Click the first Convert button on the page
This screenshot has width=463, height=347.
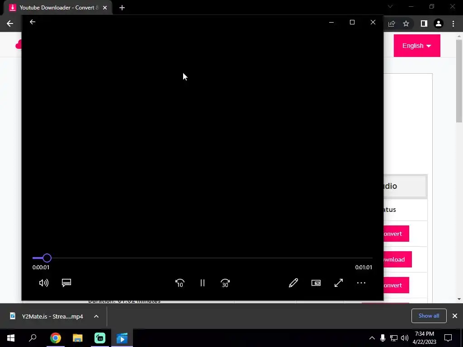tap(396, 234)
